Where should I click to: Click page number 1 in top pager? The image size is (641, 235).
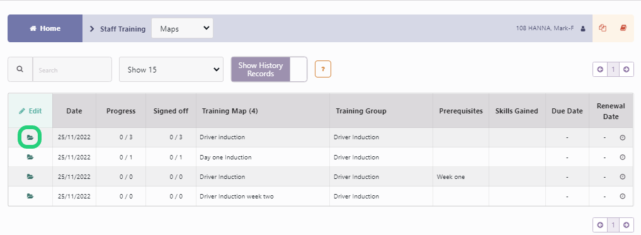[x=613, y=69]
